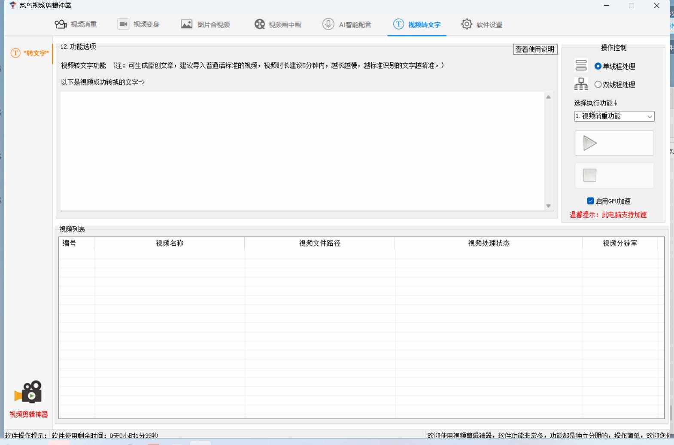Image resolution: width=674 pixels, height=445 pixels.
Task: Select the *转文字* sidebar item
Action: pos(30,53)
